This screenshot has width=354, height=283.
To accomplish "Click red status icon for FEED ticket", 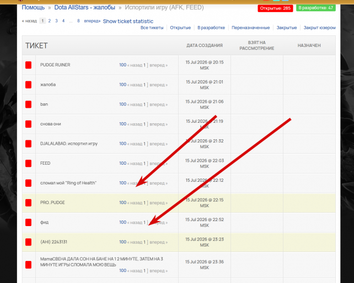I will click(28, 163).
